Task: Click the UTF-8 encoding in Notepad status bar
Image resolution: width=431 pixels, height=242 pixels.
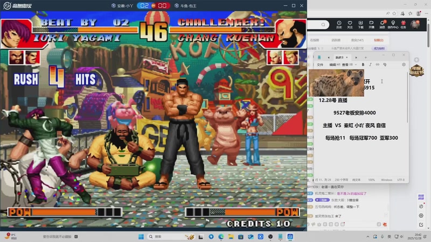Action: pyautogui.click(x=401, y=180)
